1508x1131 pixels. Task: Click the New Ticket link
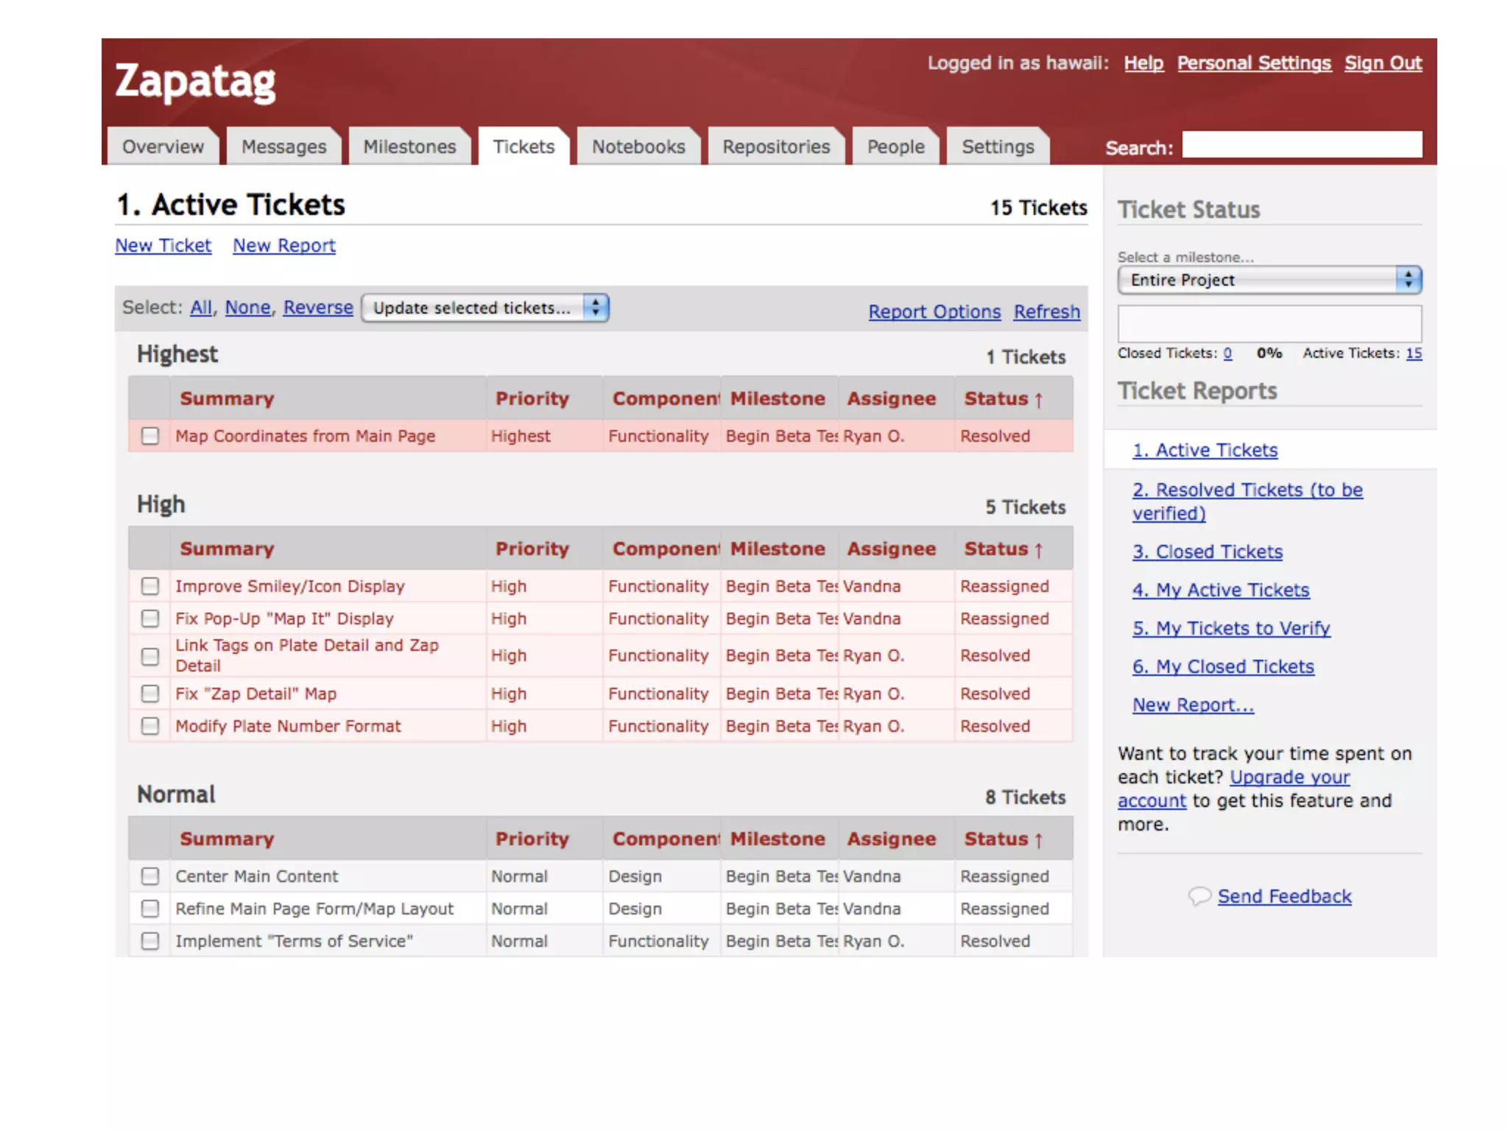coord(163,245)
